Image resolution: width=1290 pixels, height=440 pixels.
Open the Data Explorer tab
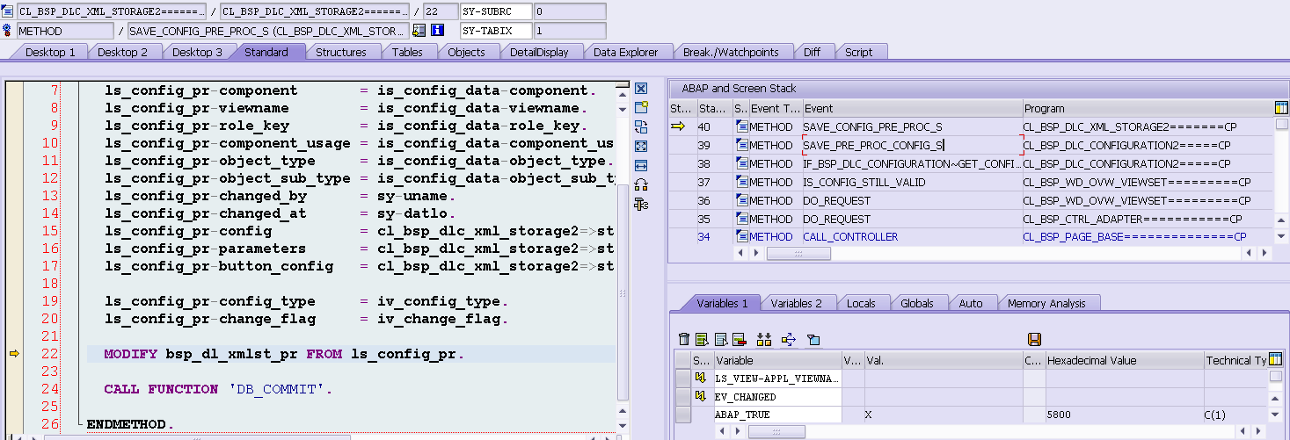point(625,52)
